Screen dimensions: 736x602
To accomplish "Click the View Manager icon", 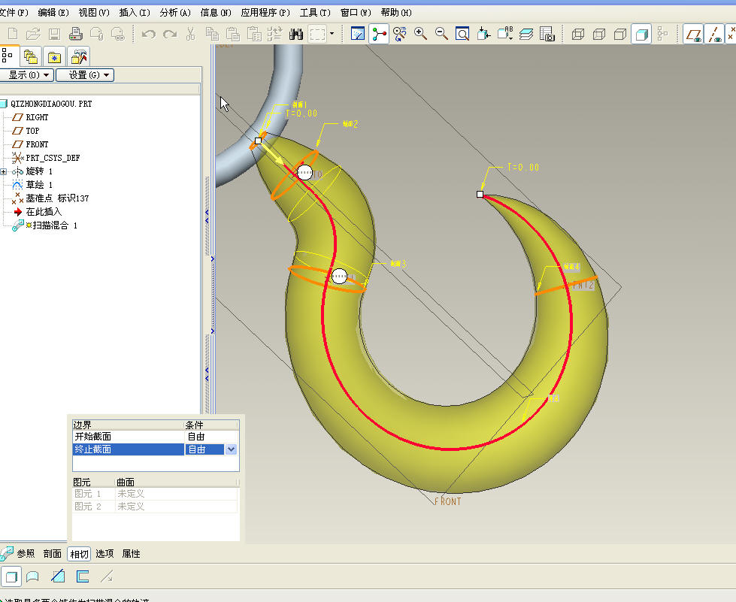I will click(547, 34).
